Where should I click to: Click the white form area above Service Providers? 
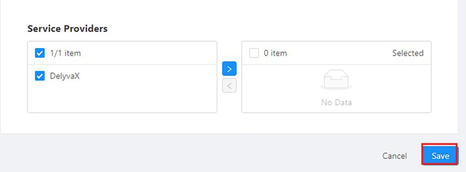coord(229,10)
